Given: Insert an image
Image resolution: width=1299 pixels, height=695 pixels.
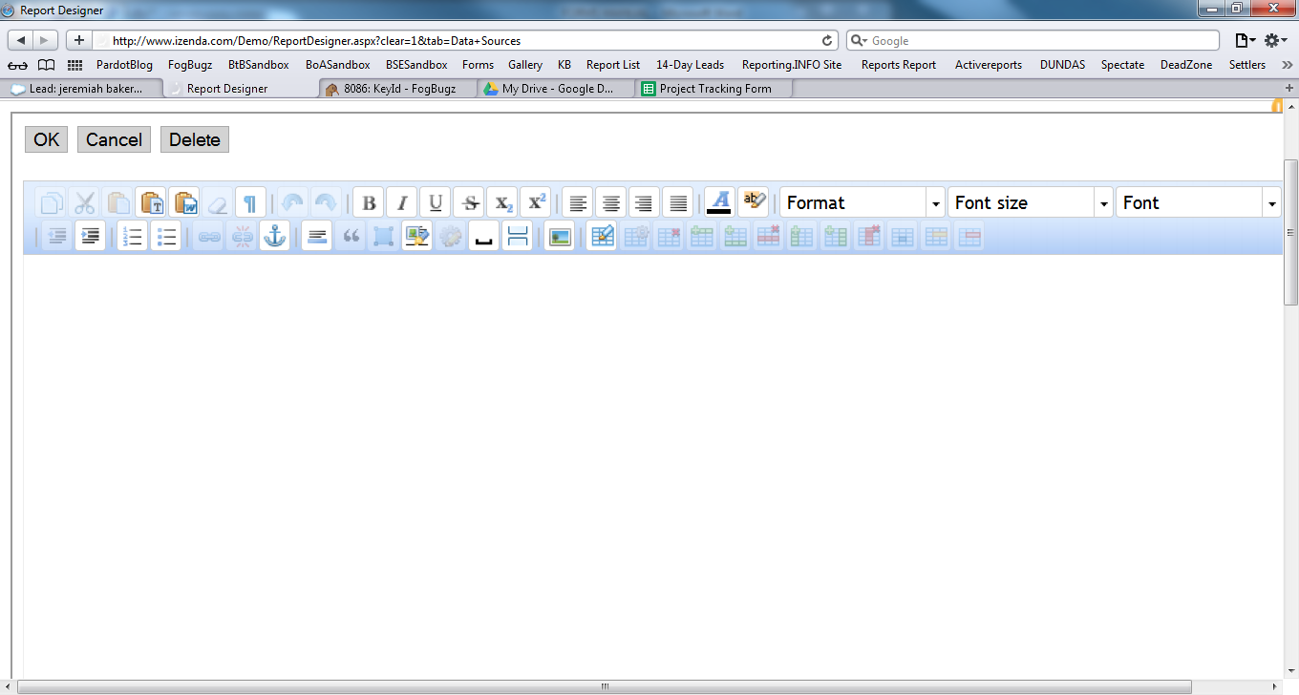Looking at the screenshot, I should [560, 236].
